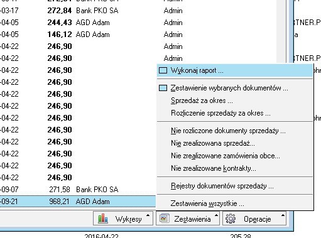Click the icon beside Zestawienie wybranych dokumentów
Viewport: 321px width, 238px height.
(163, 88)
